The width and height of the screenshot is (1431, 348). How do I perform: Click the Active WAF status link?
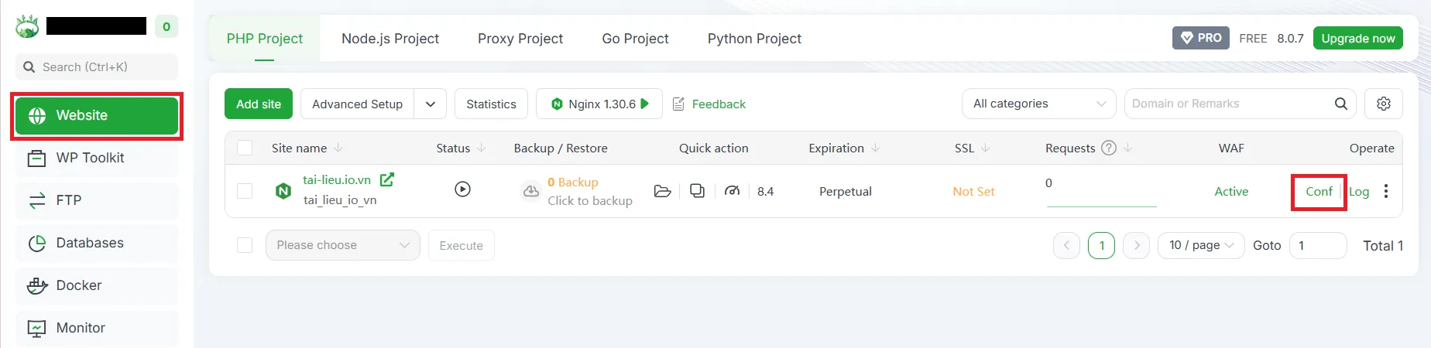click(1231, 191)
